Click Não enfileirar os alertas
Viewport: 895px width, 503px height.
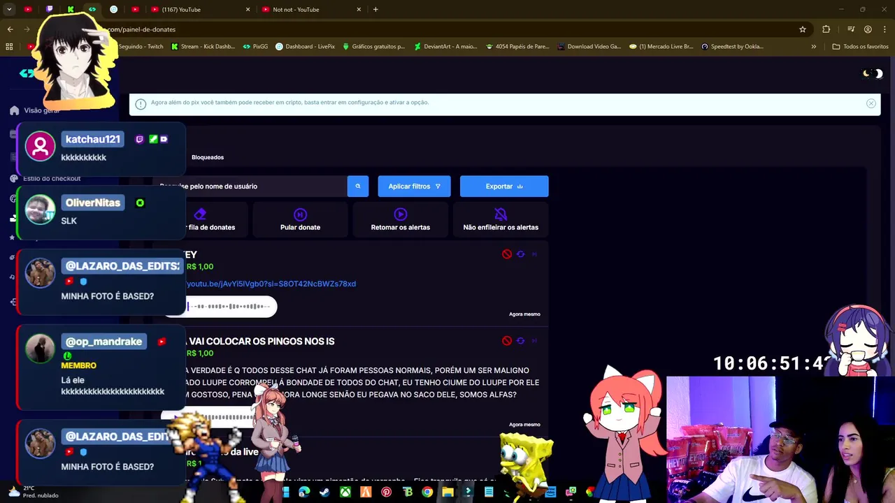[x=501, y=219]
